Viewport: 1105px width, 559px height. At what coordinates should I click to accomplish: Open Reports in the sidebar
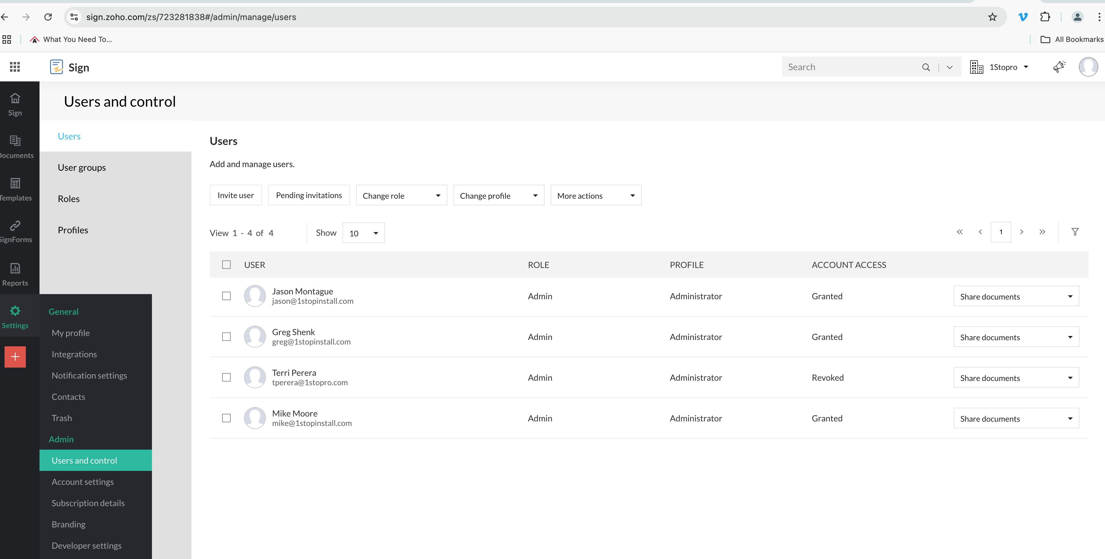15,274
